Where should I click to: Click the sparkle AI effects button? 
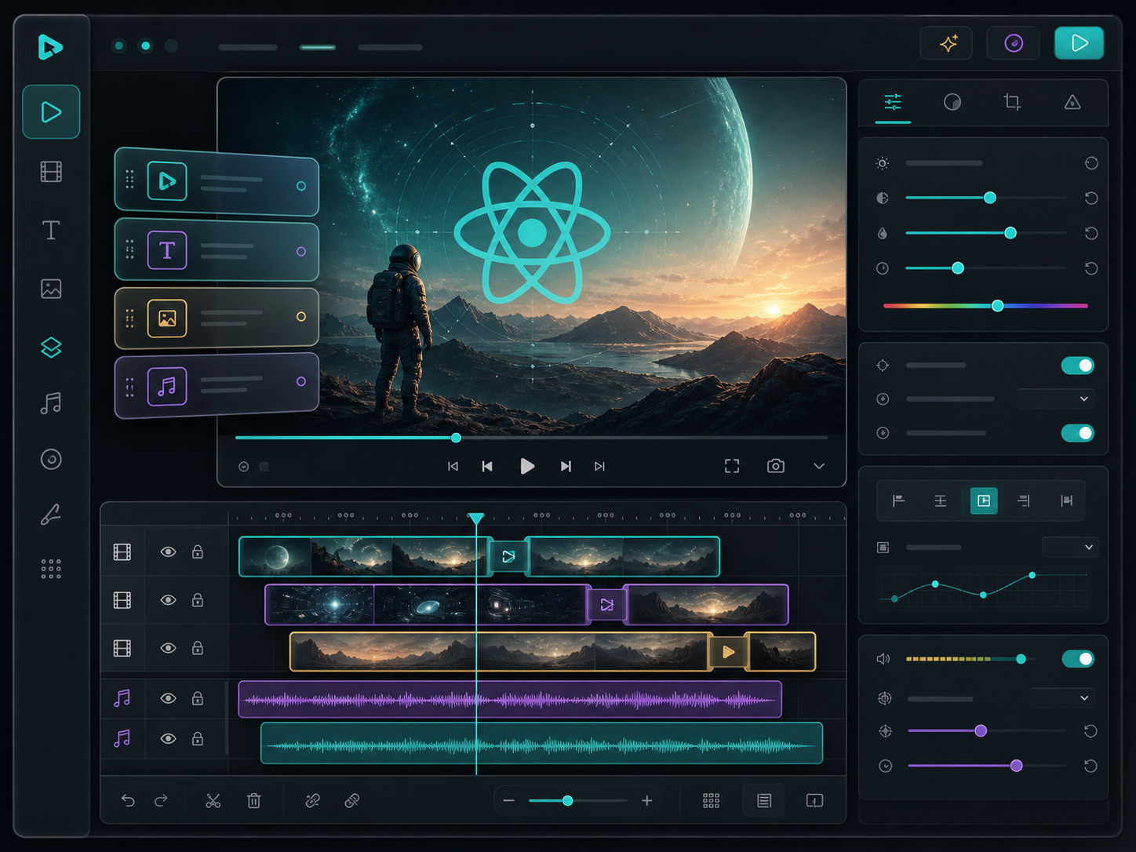pyautogui.click(x=946, y=43)
